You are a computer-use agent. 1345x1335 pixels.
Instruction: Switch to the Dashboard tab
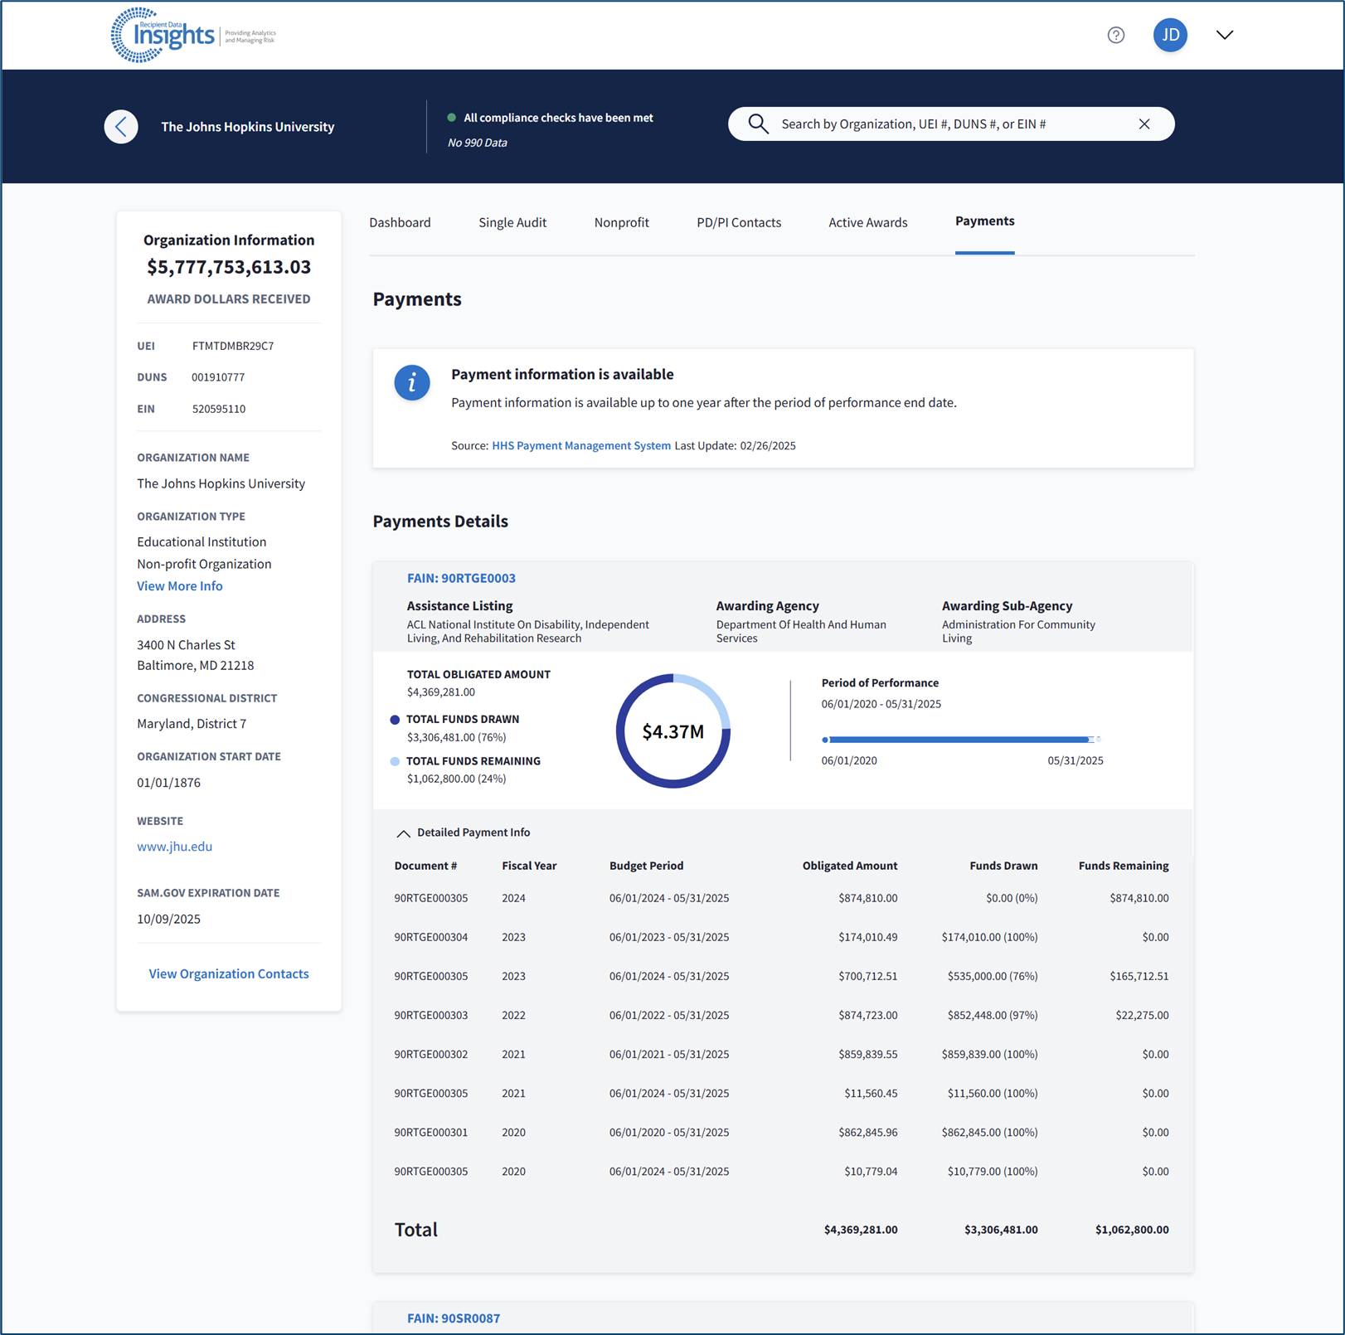[400, 222]
